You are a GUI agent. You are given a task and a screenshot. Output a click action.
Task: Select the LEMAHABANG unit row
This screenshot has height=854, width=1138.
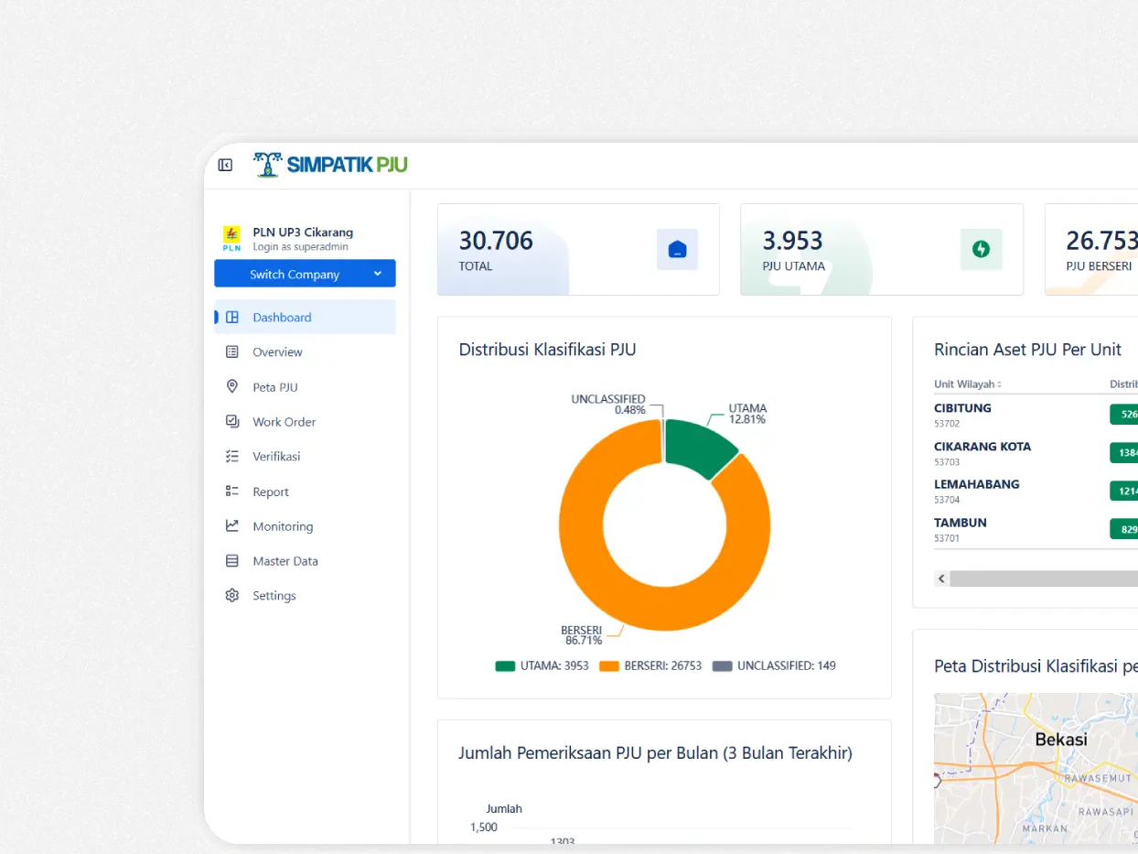click(x=1036, y=491)
